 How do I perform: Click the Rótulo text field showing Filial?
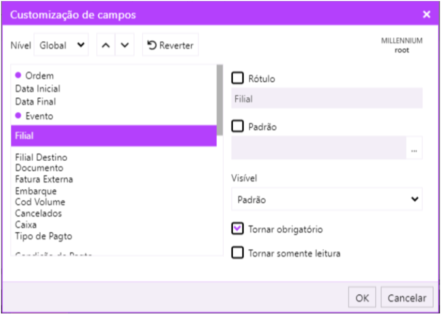[x=326, y=98]
